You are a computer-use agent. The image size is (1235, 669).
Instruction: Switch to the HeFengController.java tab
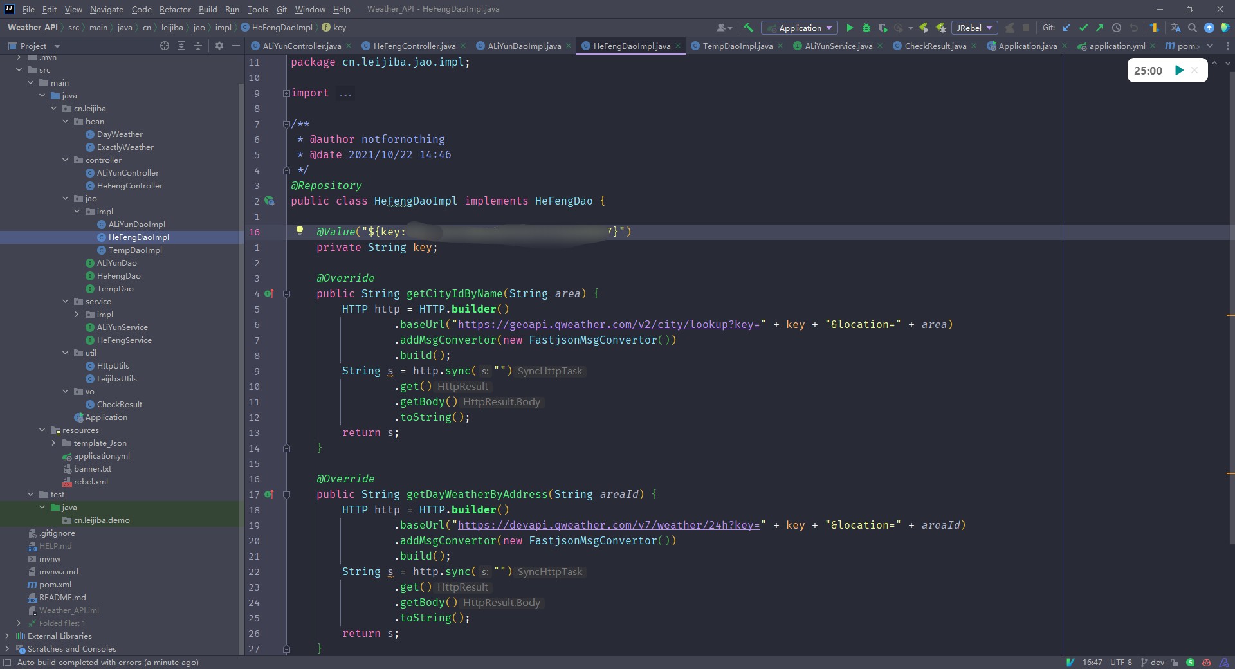(414, 46)
